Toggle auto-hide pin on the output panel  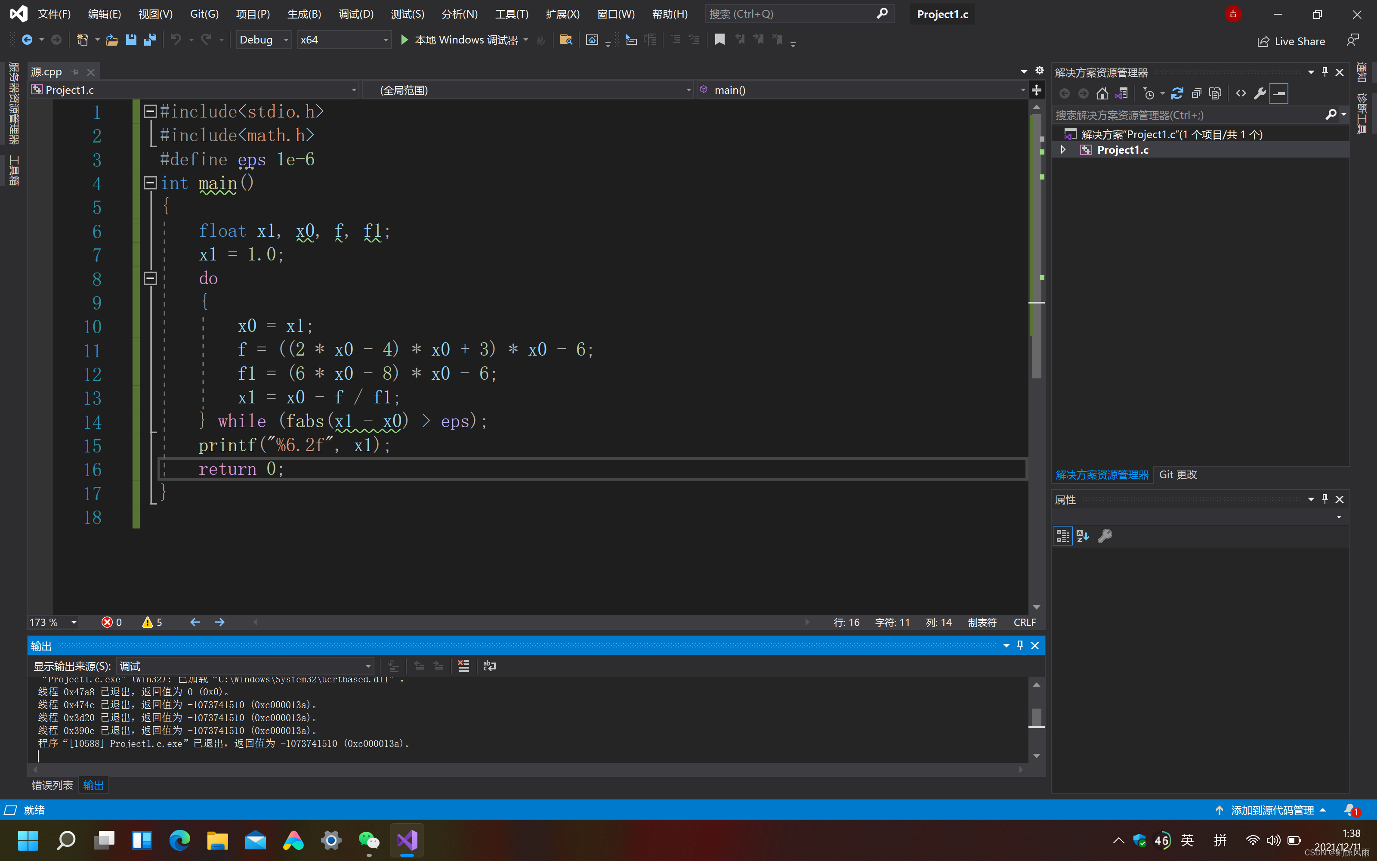tap(1020, 645)
